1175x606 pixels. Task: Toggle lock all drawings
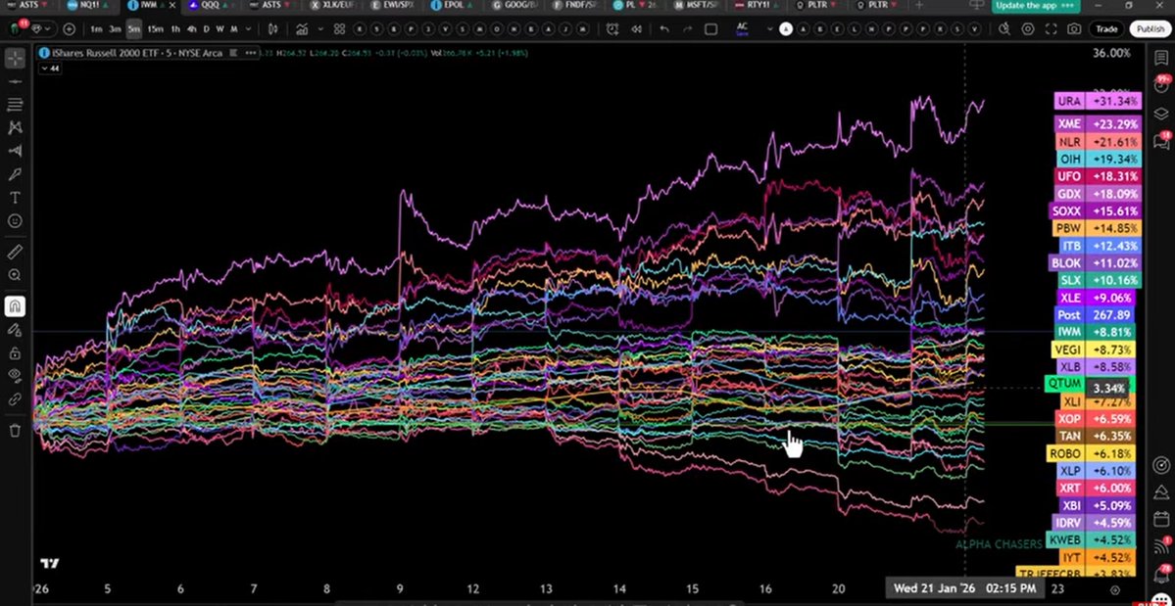[x=15, y=352]
